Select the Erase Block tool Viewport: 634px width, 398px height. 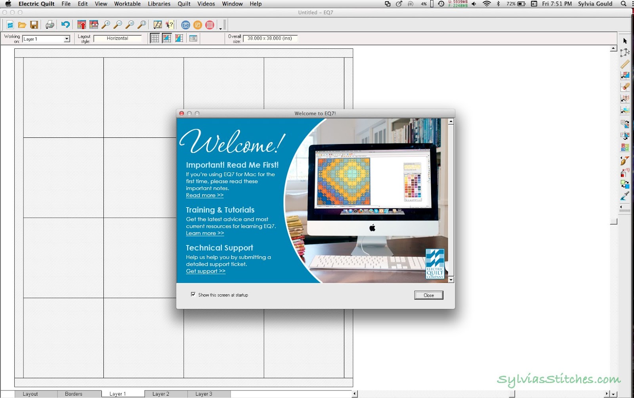[x=625, y=87]
